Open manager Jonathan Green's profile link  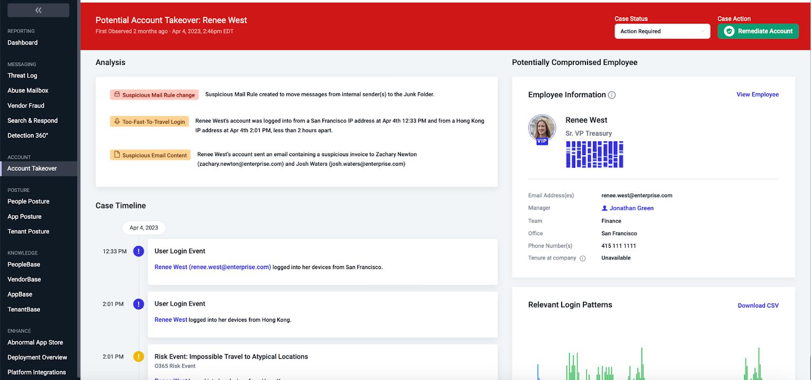pyautogui.click(x=632, y=208)
